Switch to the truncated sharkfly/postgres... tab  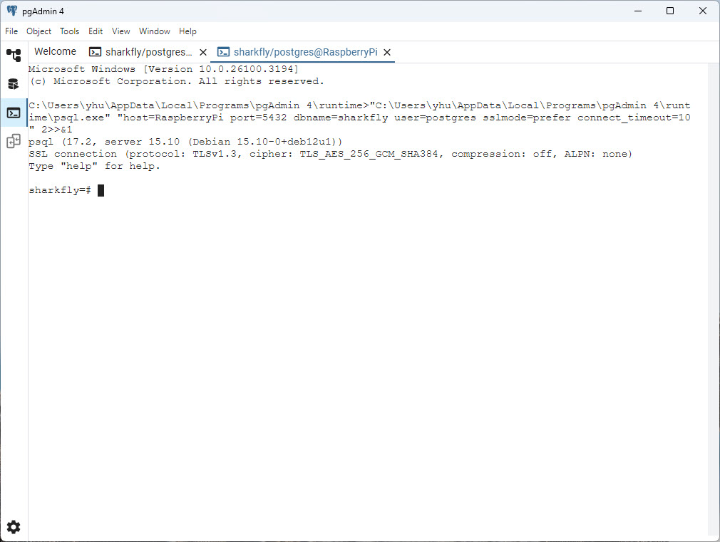click(x=149, y=52)
